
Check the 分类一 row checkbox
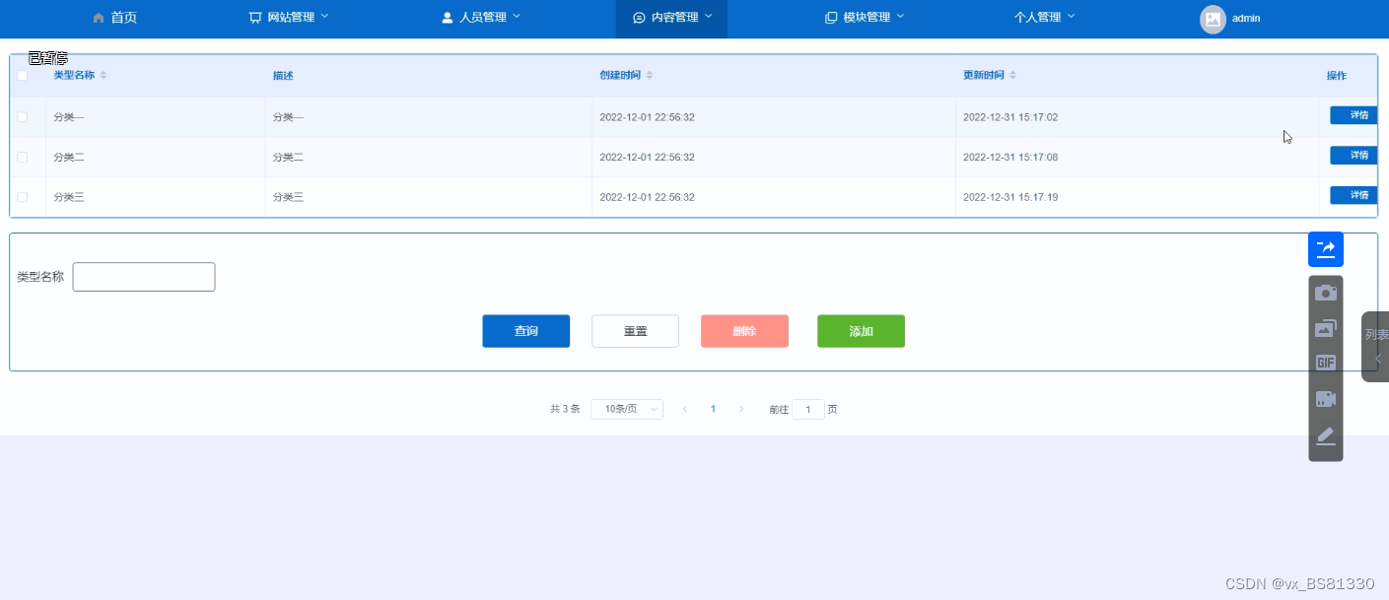23,117
